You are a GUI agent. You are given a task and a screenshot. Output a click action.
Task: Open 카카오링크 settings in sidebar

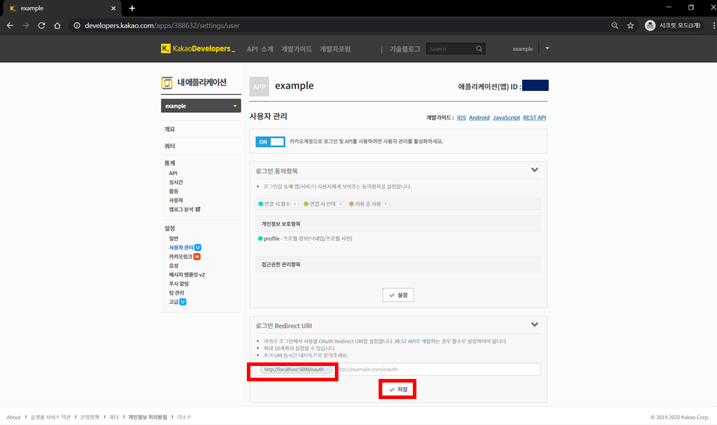pos(181,257)
